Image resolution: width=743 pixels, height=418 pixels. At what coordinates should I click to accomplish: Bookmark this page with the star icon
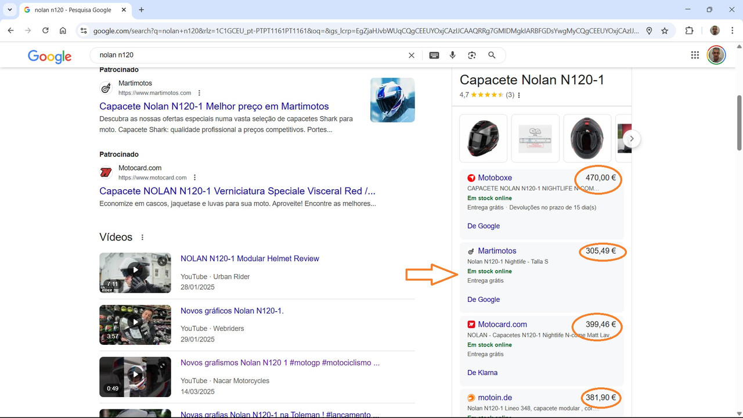coord(665,31)
